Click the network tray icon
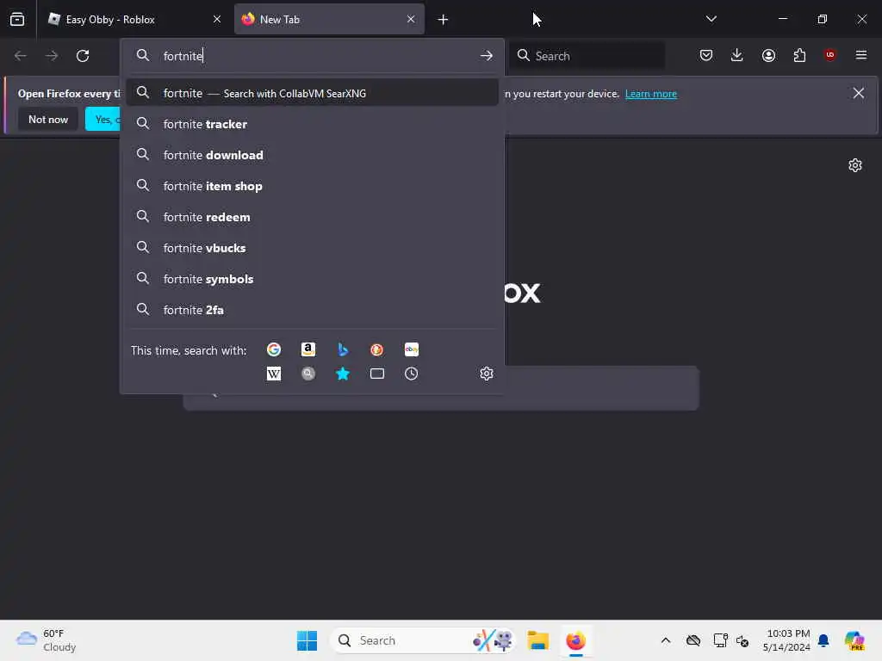The height and width of the screenshot is (661, 882). [x=720, y=640]
